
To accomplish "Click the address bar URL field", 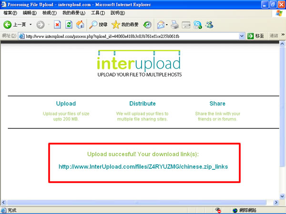I will 132,36.
